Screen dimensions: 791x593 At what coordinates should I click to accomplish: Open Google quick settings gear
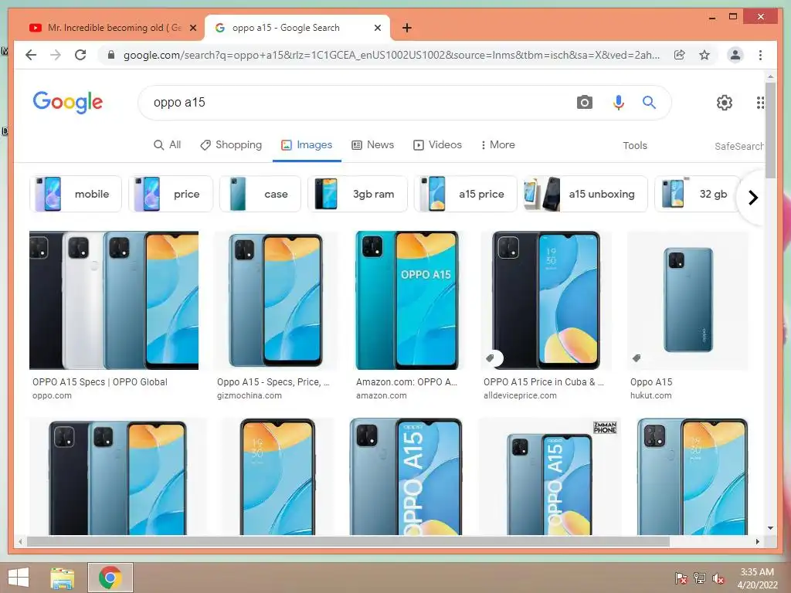tap(725, 103)
